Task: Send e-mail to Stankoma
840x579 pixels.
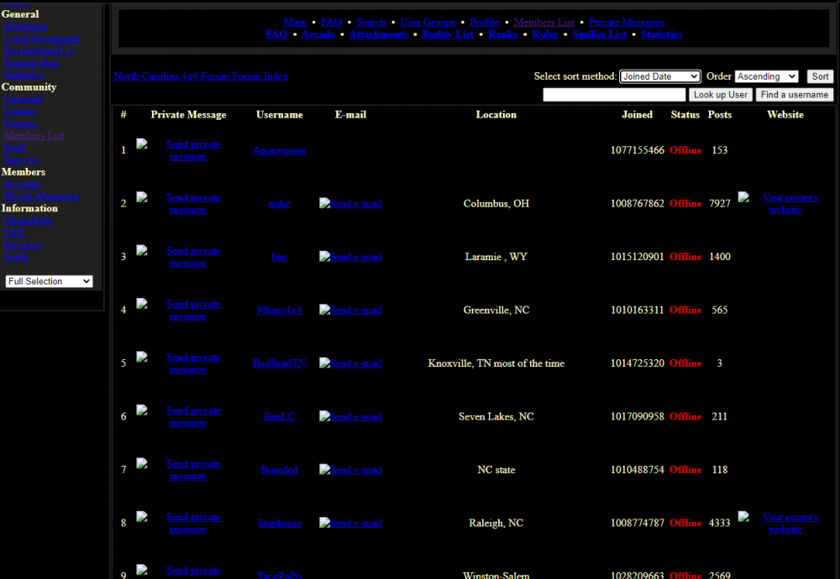Action: (350, 523)
